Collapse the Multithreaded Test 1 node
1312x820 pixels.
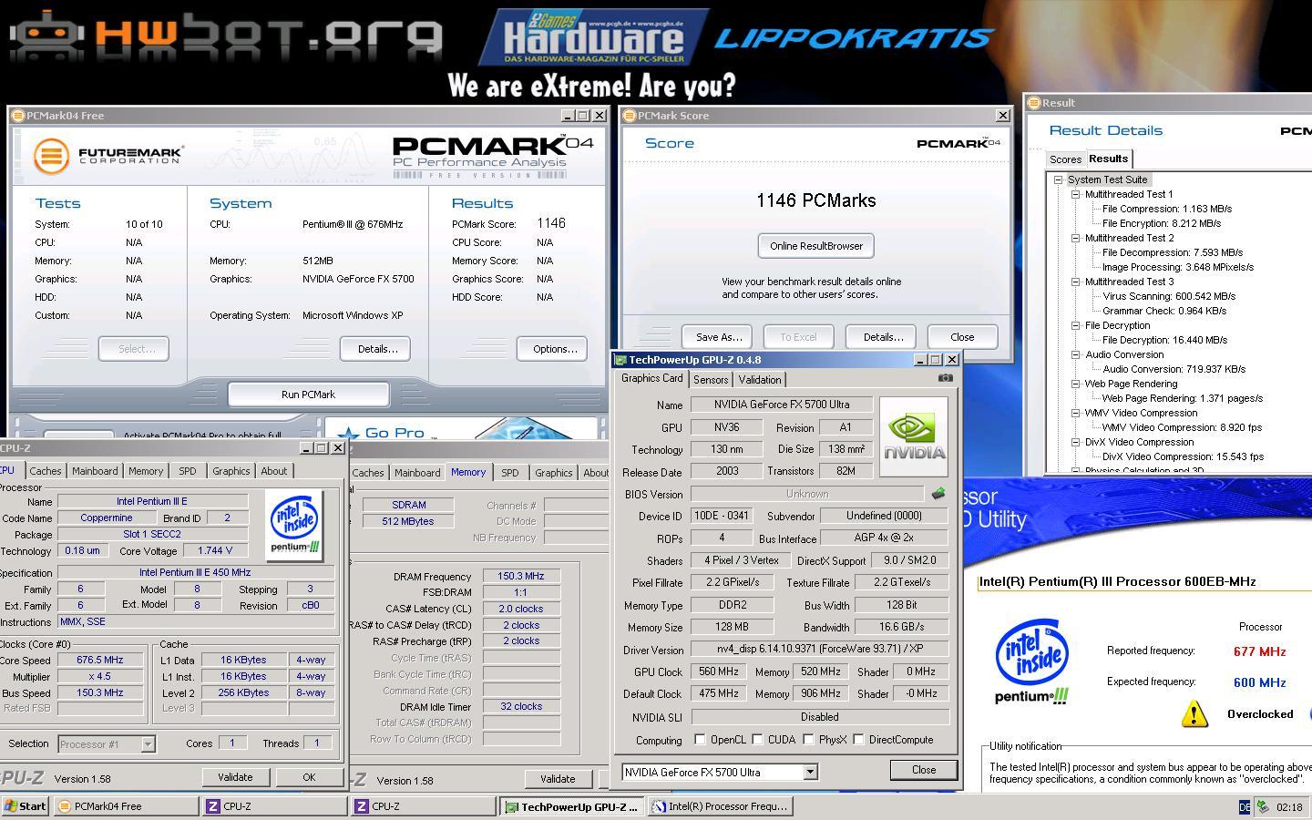coord(1076,194)
